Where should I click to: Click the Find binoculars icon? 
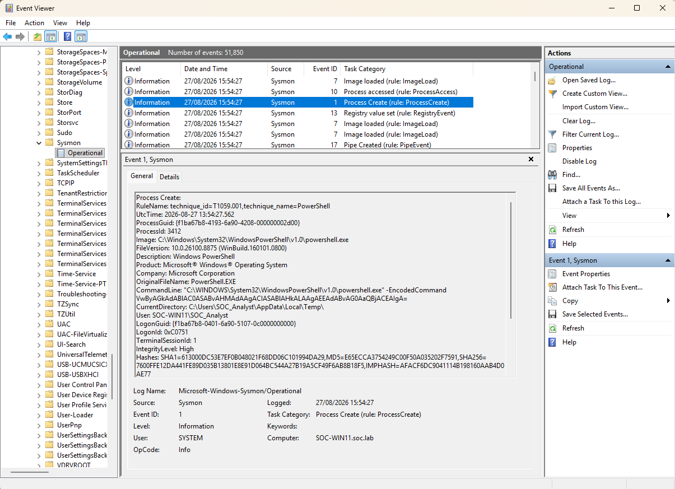[x=552, y=175]
